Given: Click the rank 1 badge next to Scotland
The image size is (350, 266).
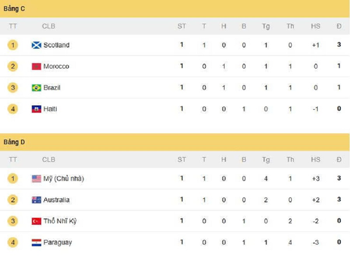Looking at the screenshot, I should click(13, 45).
